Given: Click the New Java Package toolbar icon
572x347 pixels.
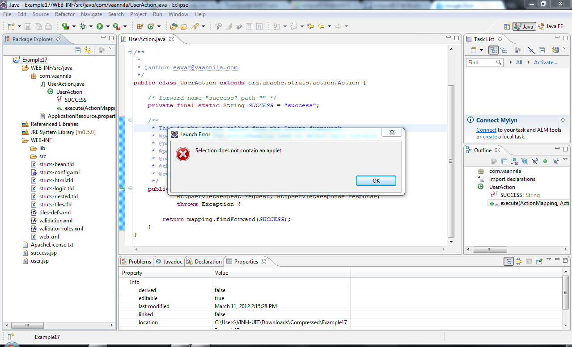Looking at the screenshot, I should [x=140, y=27].
